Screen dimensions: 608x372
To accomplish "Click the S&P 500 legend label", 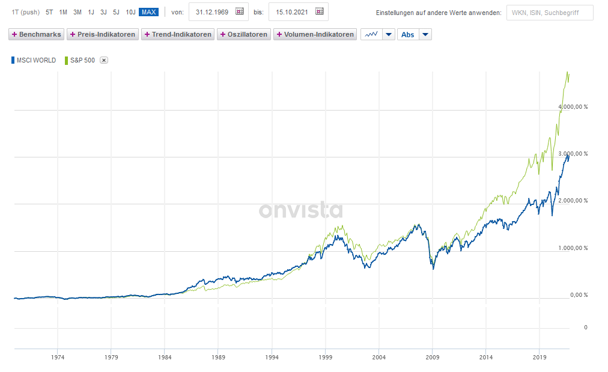I will [x=82, y=60].
